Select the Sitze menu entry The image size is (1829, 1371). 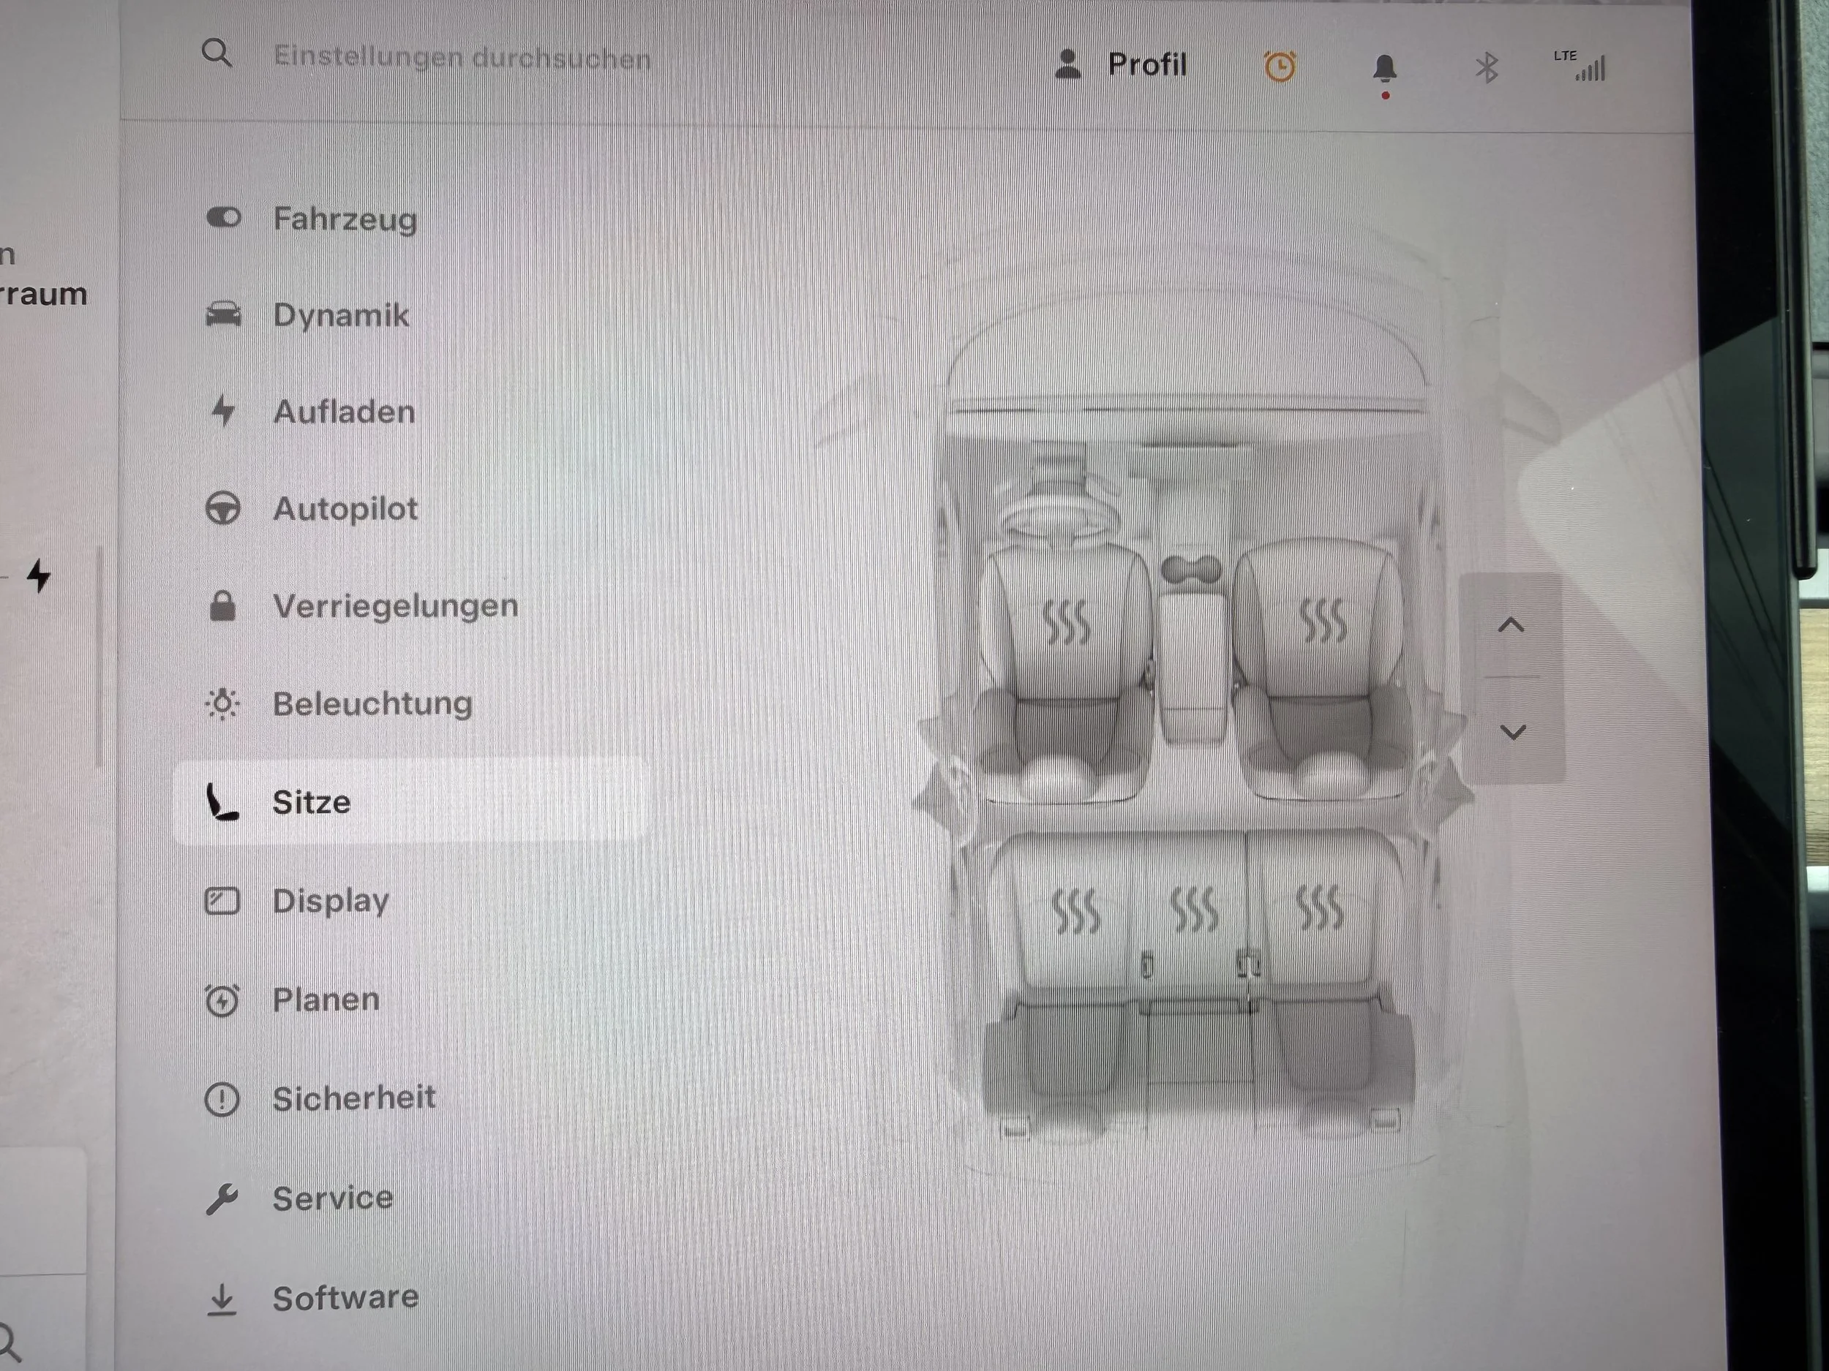tap(412, 801)
